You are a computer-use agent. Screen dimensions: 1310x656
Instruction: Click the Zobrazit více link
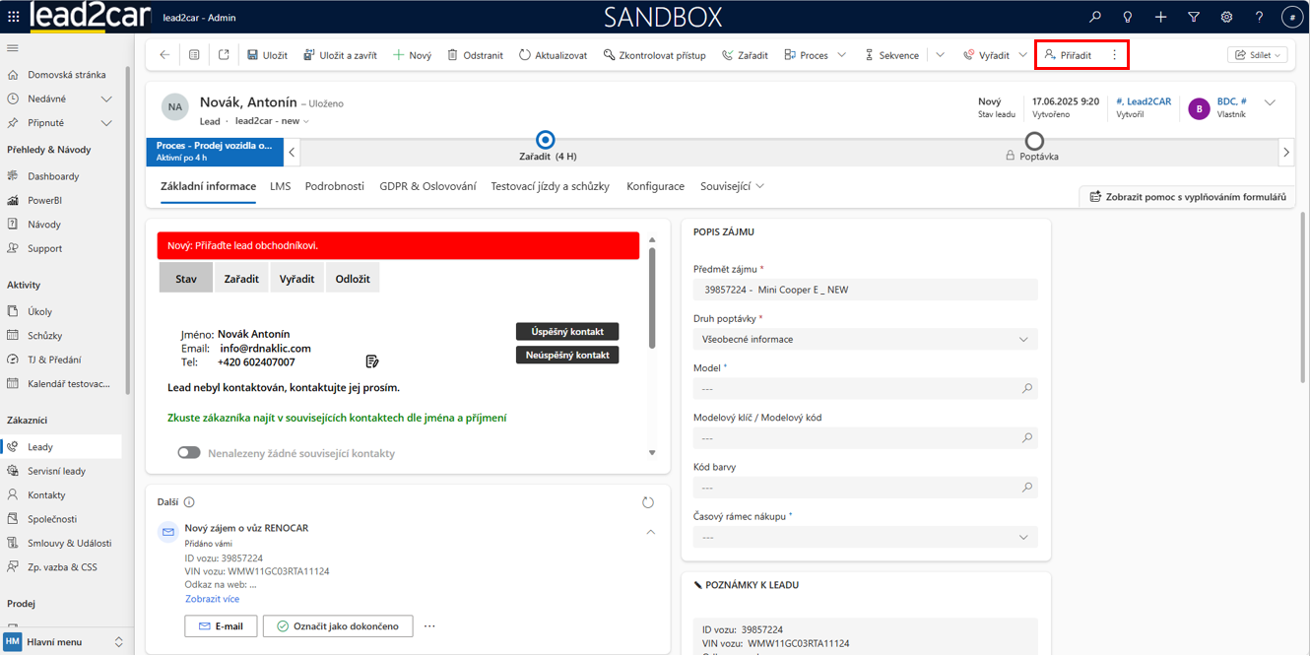click(212, 599)
